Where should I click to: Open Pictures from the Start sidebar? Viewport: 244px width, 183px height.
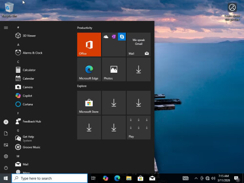[6, 145]
